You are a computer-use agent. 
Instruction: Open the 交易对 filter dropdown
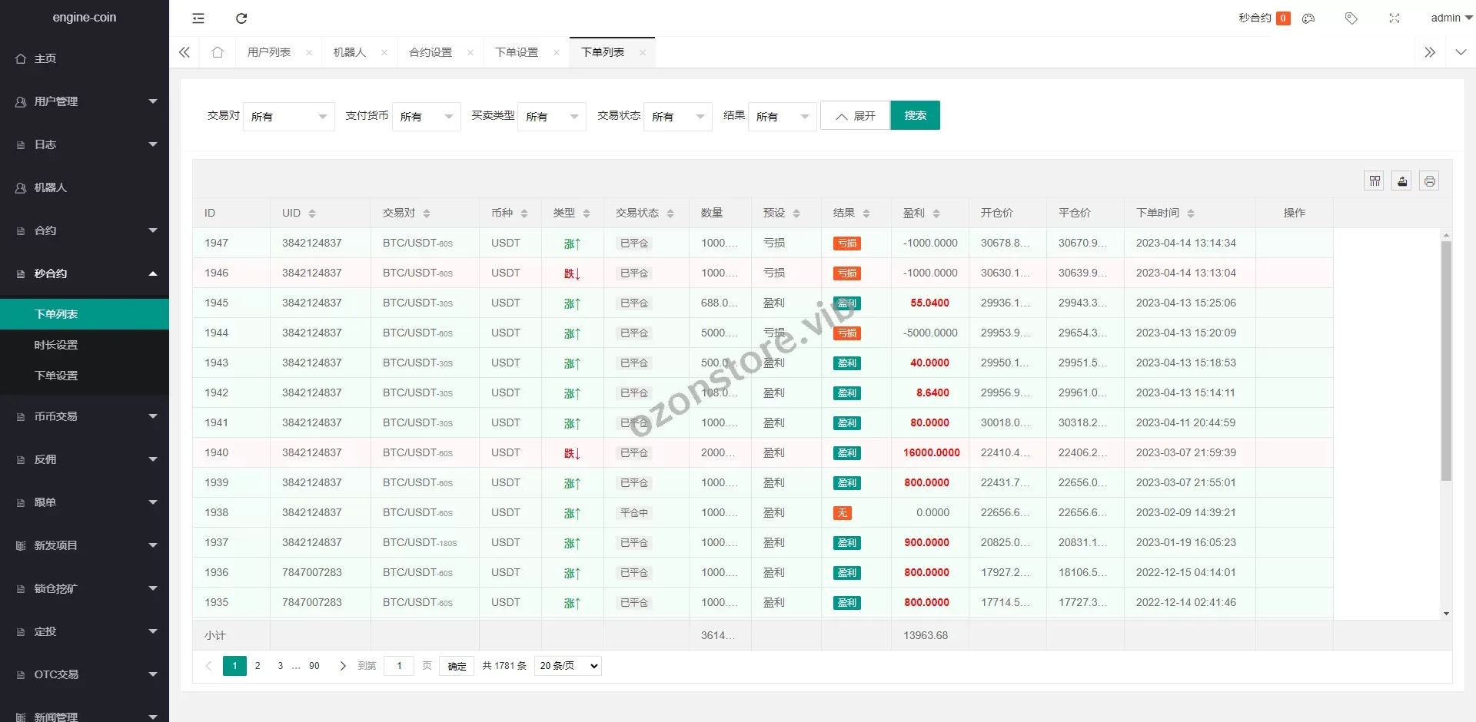(288, 117)
